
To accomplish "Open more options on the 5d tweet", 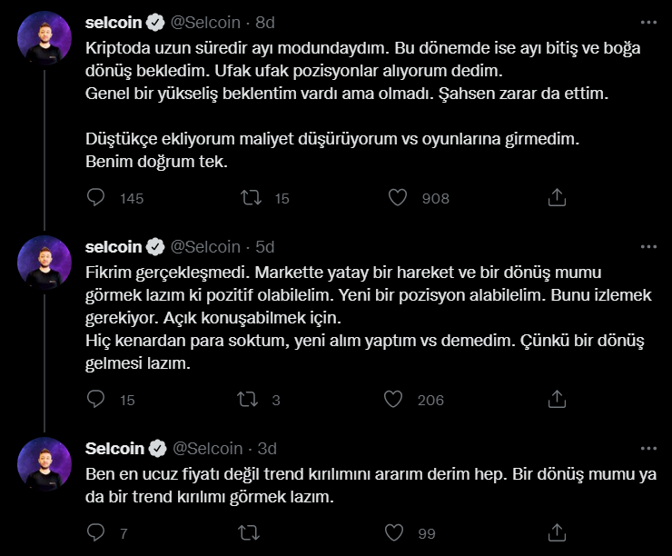I will point(647,246).
